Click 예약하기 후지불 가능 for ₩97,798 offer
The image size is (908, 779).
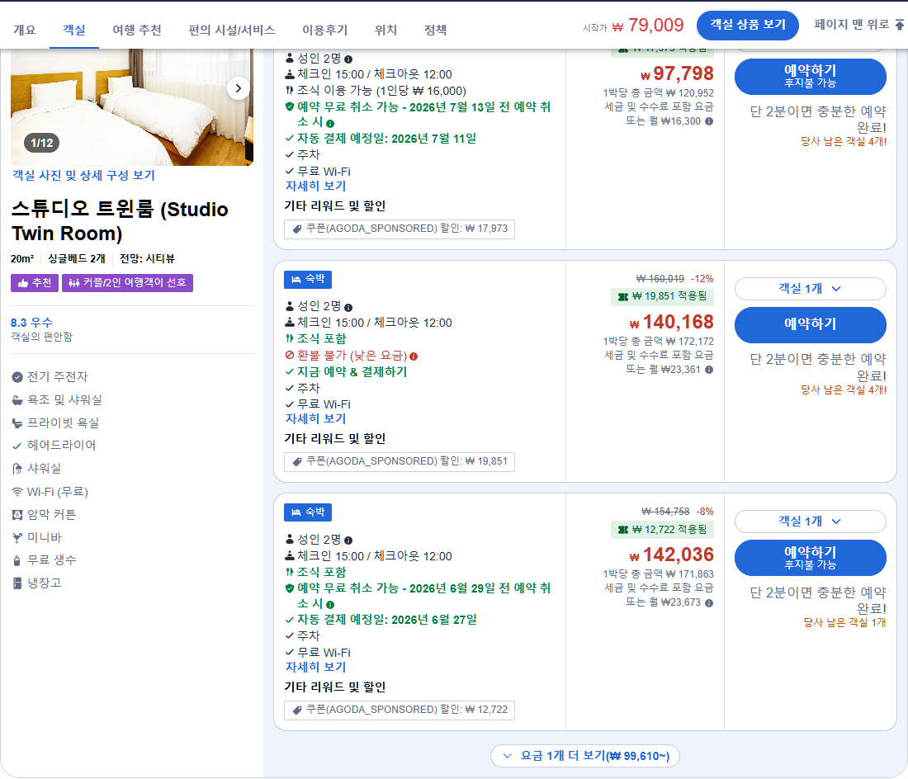pyautogui.click(x=810, y=77)
